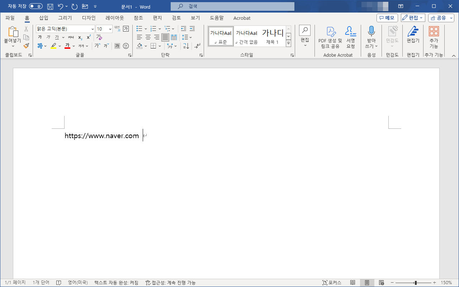The width and height of the screenshot is (459, 287).
Task: Click the enclosed character circle icon
Action: click(x=126, y=46)
